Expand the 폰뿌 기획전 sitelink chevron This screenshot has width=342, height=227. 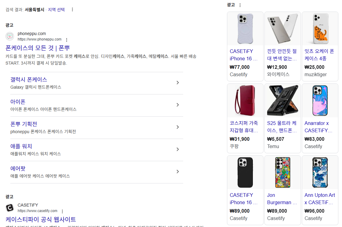178,127
